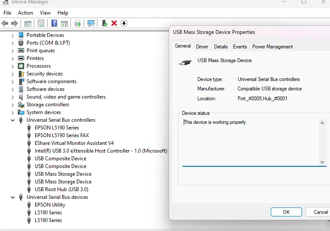The width and height of the screenshot is (330, 231).
Task: Click the Update Driver toolbar icon
Action: click(77, 23)
